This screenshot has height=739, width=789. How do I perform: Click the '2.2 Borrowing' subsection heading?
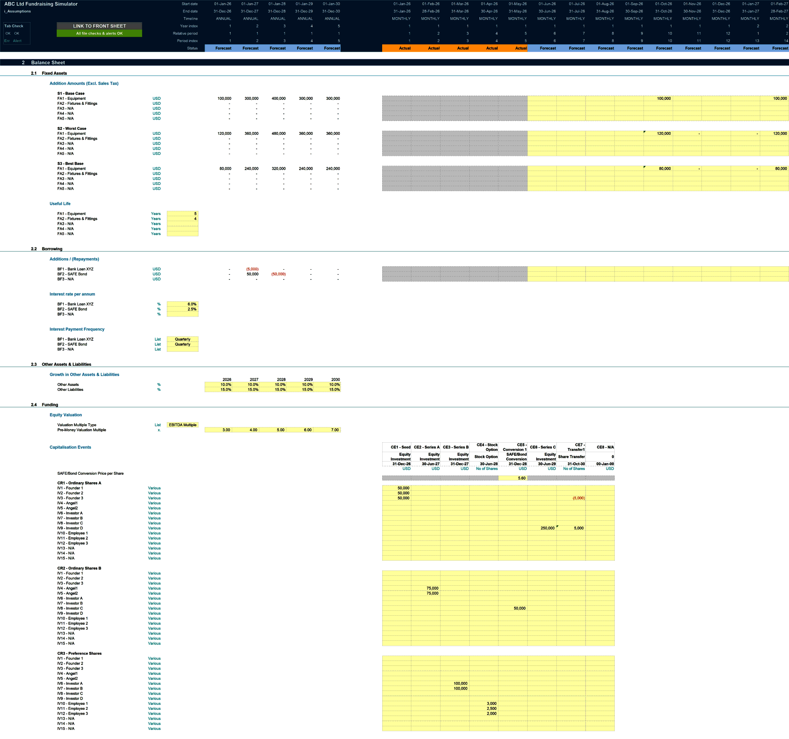click(46, 249)
